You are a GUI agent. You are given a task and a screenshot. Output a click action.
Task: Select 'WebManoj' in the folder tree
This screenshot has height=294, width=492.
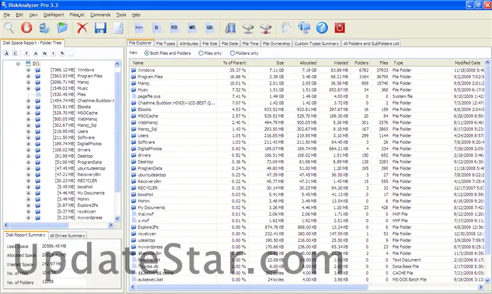pos(87,119)
